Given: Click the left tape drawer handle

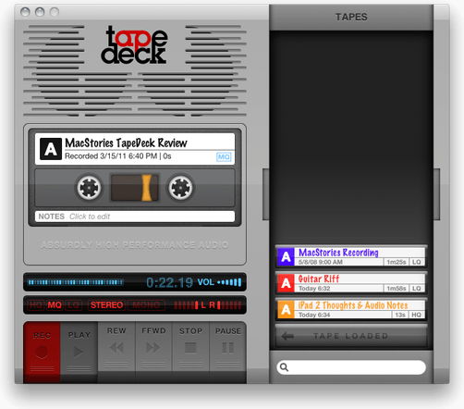Looking at the screenshot, I should pos(265,194).
